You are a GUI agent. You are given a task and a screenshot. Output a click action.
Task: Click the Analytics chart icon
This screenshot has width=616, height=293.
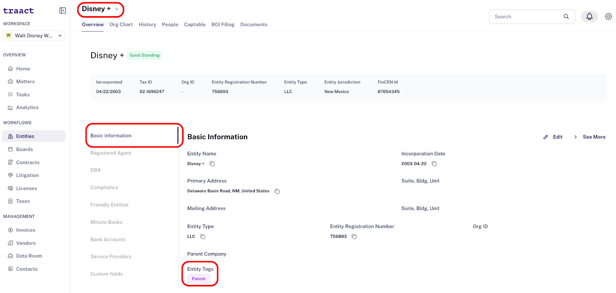[10, 108]
